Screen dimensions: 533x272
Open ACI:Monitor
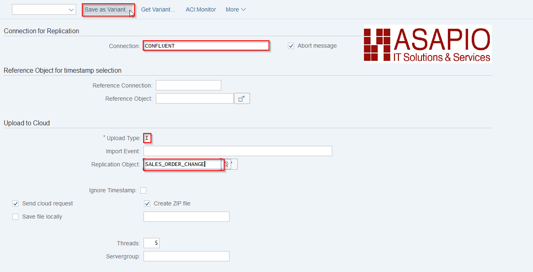pyautogui.click(x=201, y=9)
